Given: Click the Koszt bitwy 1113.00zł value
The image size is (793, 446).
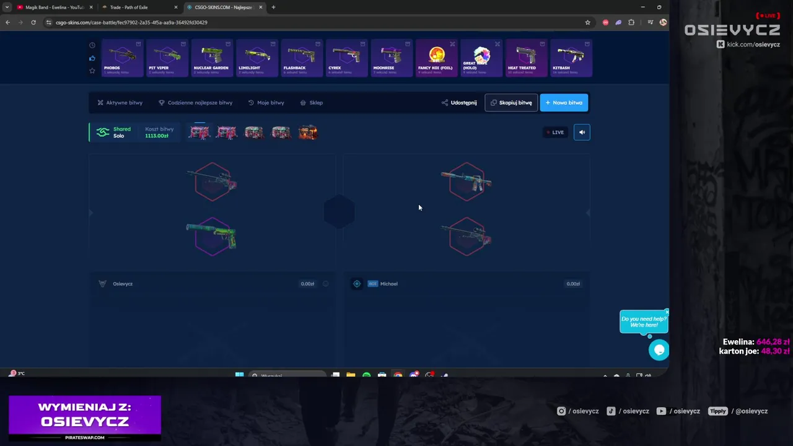Looking at the screenshot, I should 157,136.
